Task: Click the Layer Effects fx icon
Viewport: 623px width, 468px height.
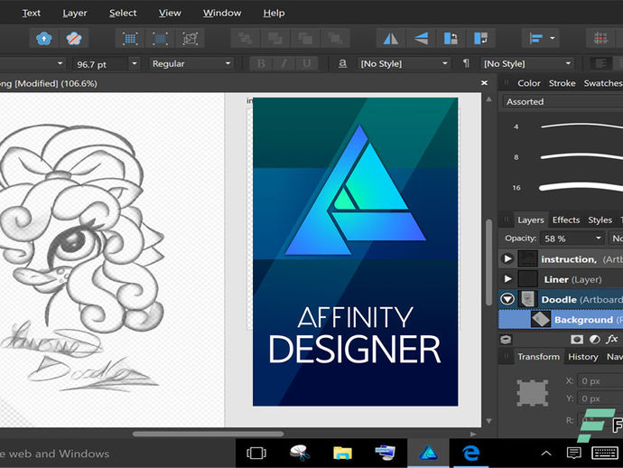Action: pos(612,339)
